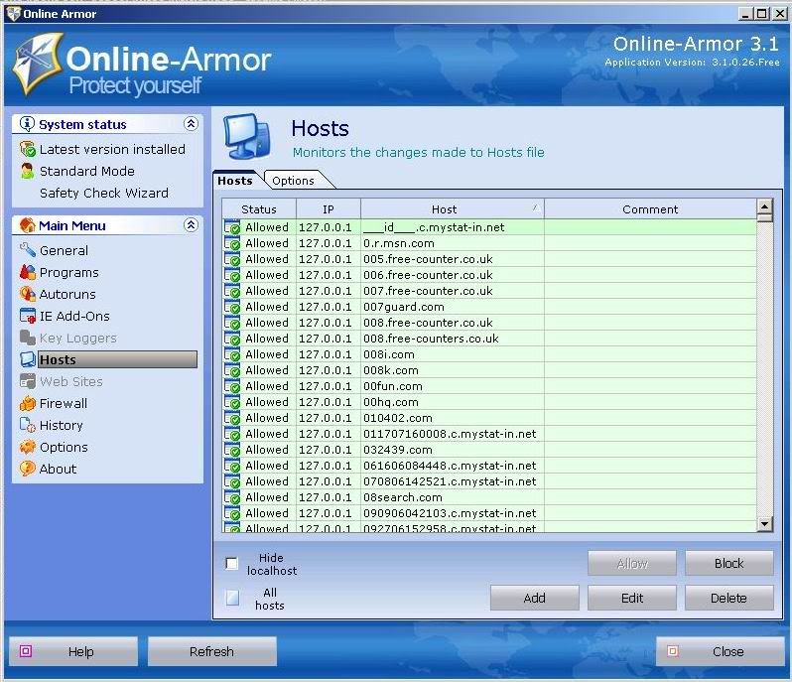Click status icon of 08search.com row
This screenshot has height=682, width=792.
point(232,497)
